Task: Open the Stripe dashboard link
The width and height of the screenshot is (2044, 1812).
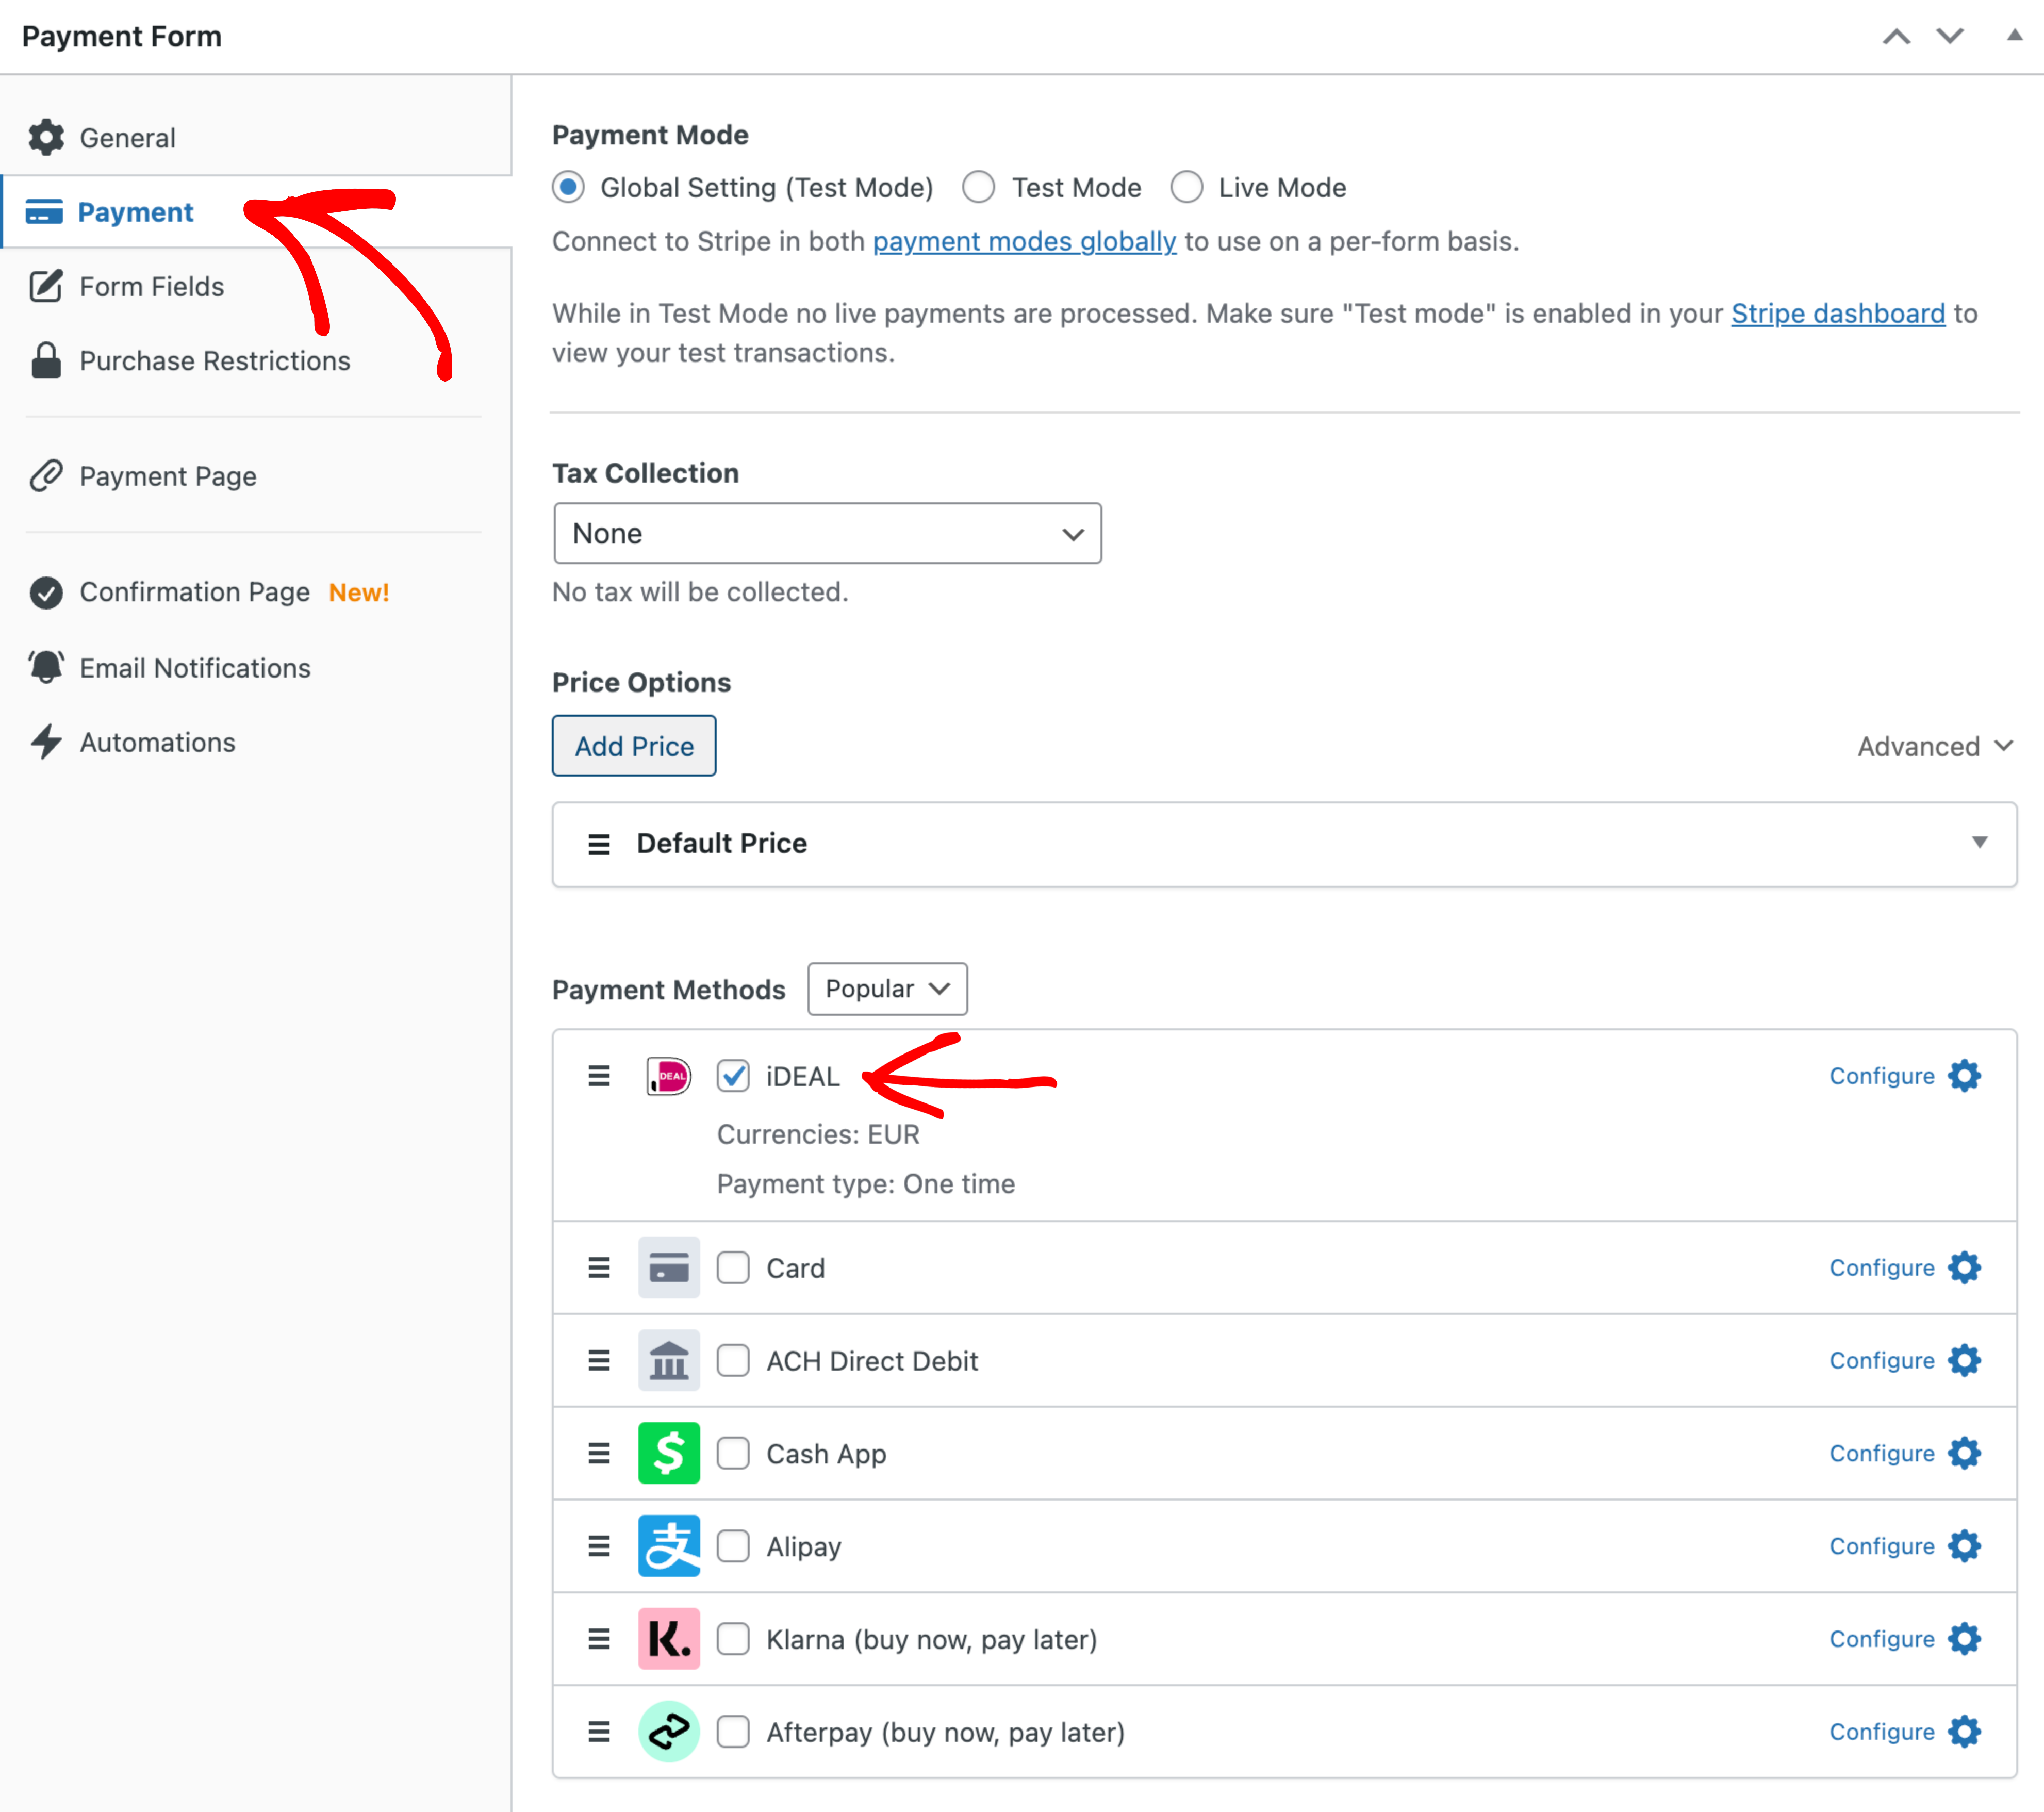Action: pos(1837,314)
